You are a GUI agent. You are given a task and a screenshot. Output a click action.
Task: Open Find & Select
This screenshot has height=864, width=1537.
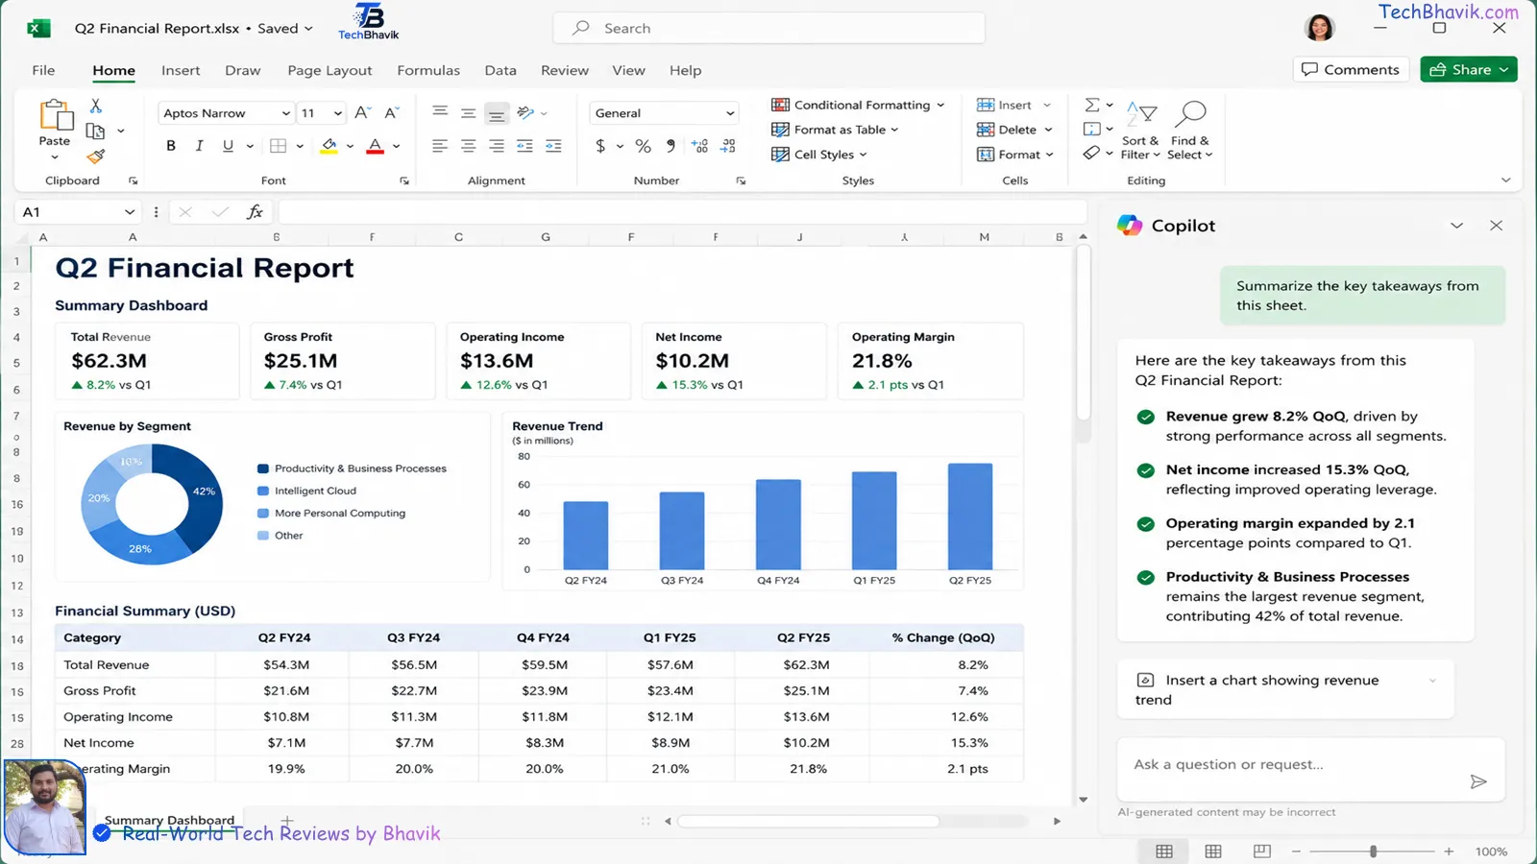1191,131
